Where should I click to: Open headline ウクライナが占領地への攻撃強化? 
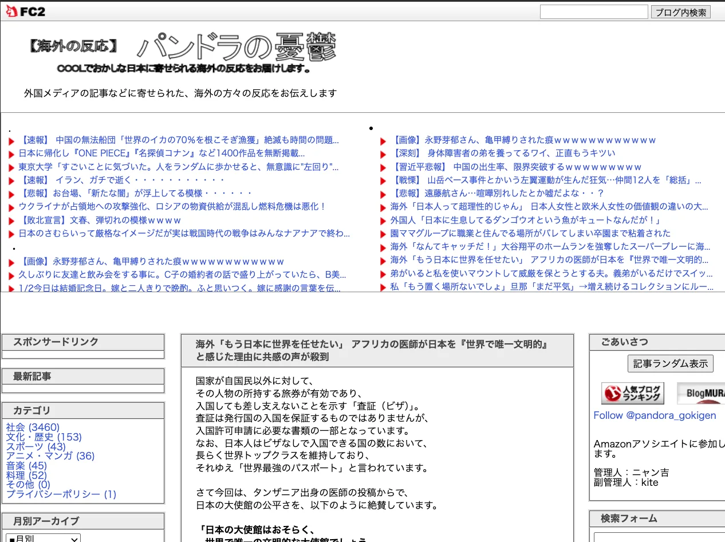172,206
